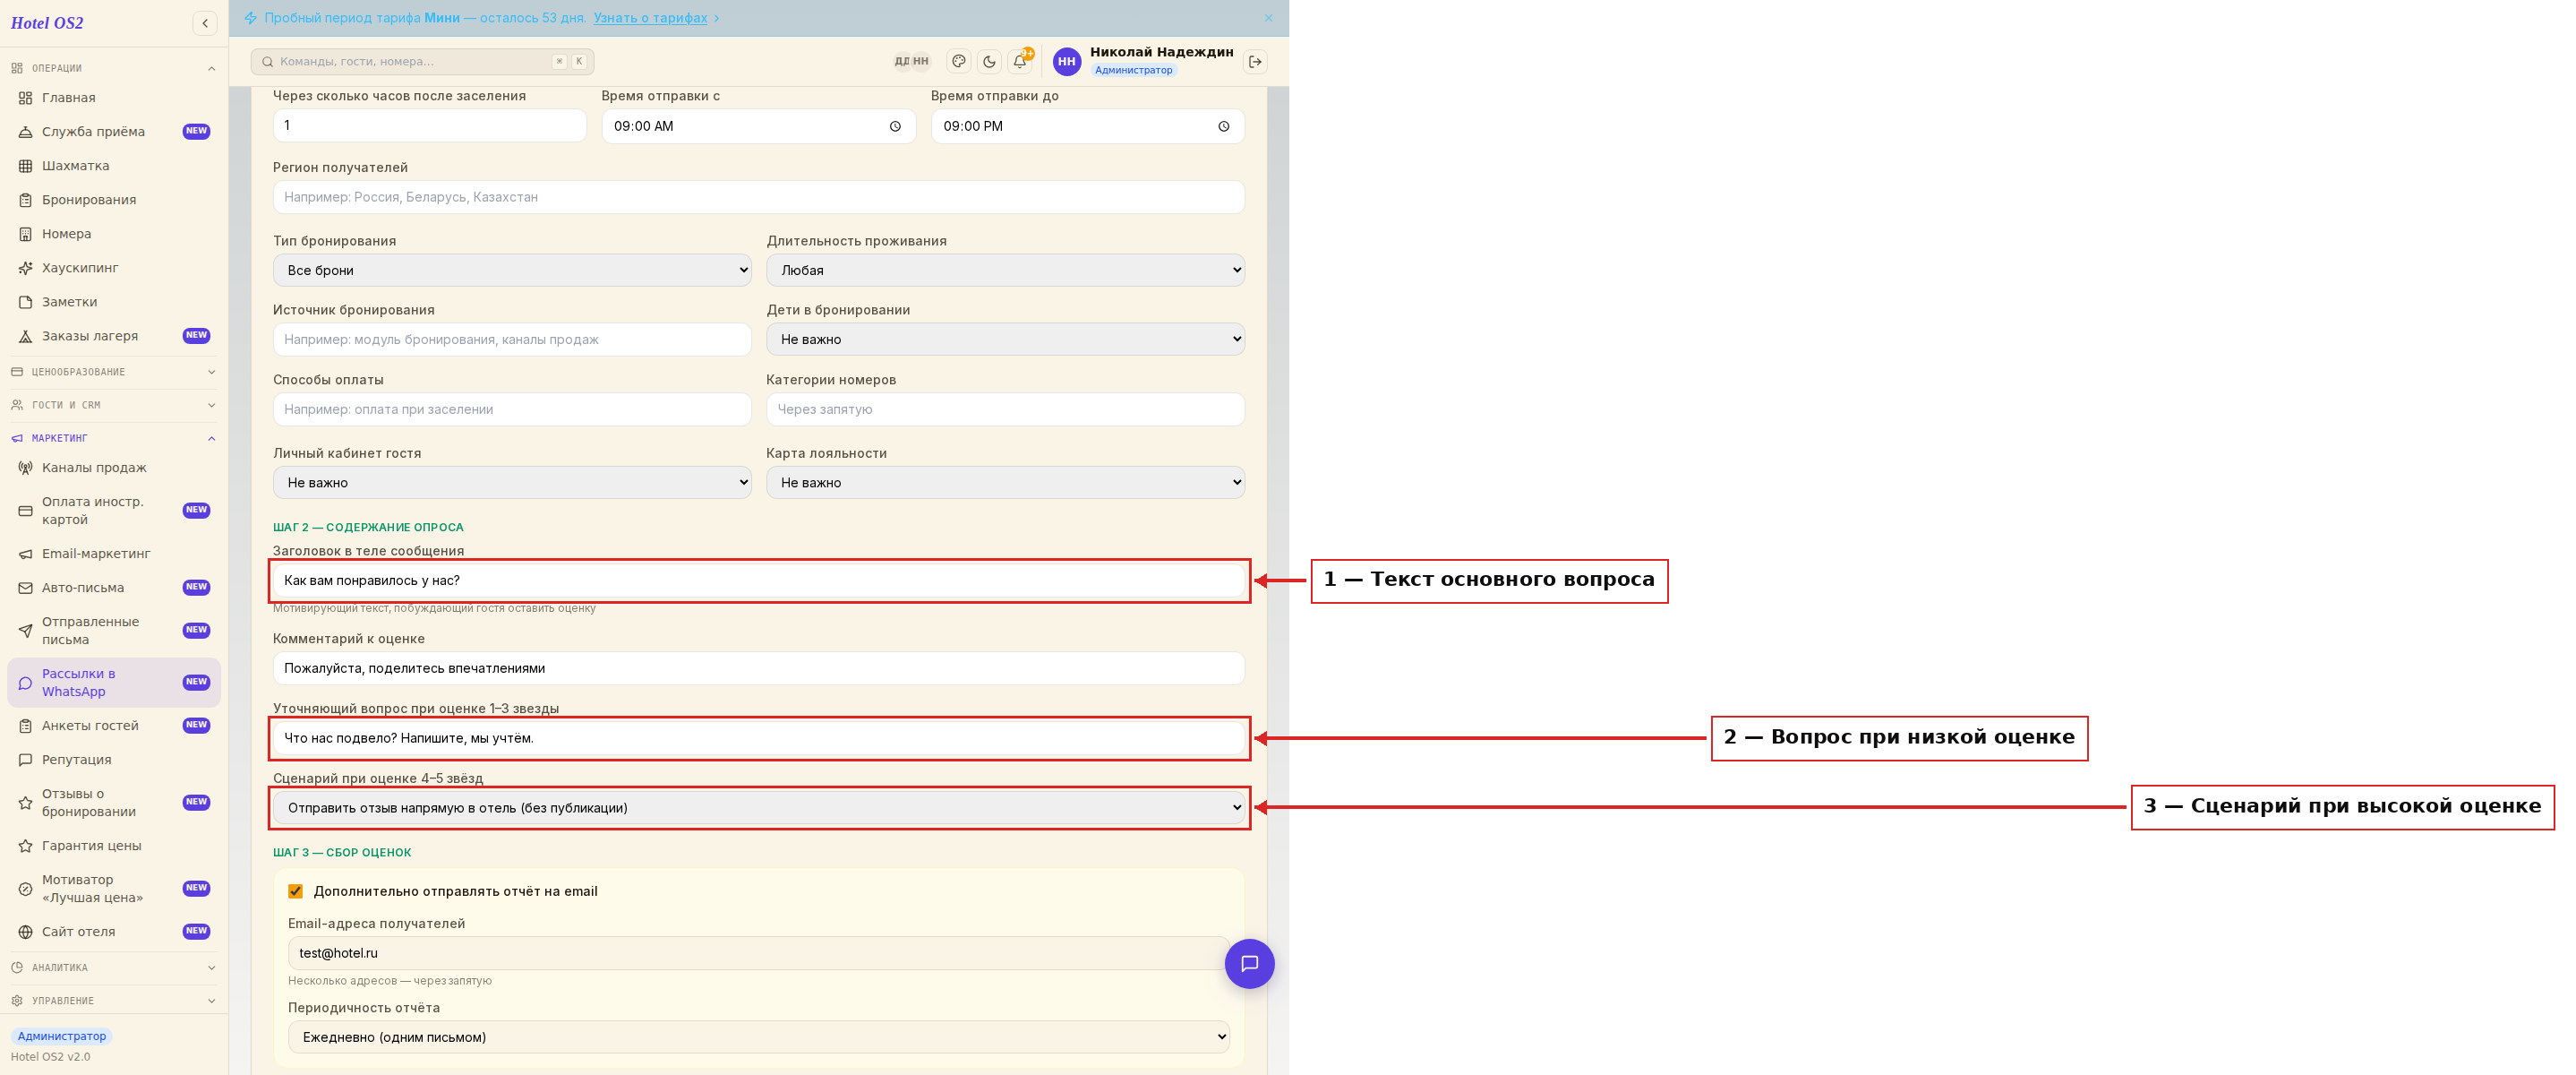The height and width of the screenshot is (1075, 2576).
Task: Open Заметки page
Action: (114, 301)
